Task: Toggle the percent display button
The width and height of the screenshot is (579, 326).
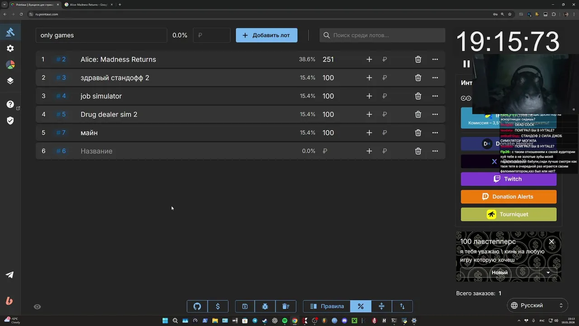Action: tap(361, 306)
